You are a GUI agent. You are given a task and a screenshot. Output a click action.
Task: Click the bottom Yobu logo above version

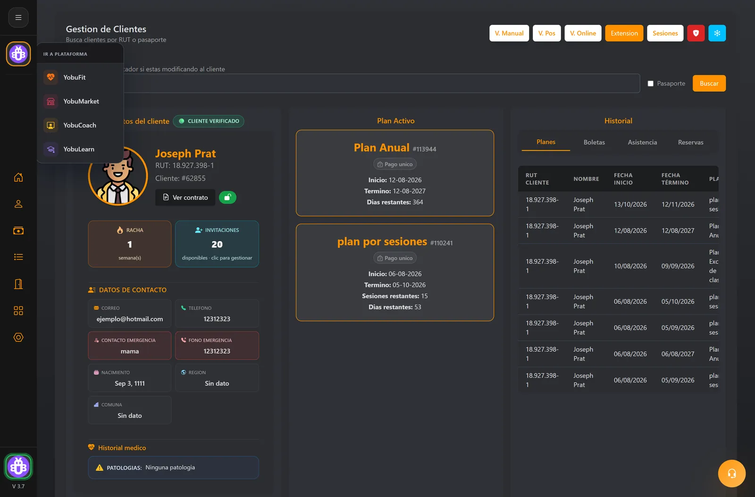(x=18, y=466)
